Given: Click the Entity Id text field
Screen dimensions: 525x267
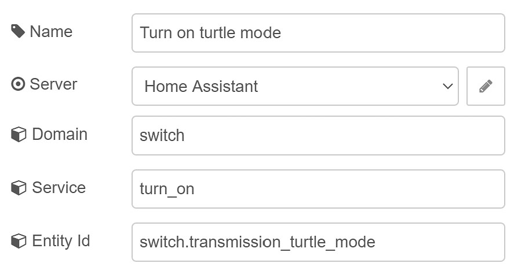Looking at the screenshot, I should 318,242.
